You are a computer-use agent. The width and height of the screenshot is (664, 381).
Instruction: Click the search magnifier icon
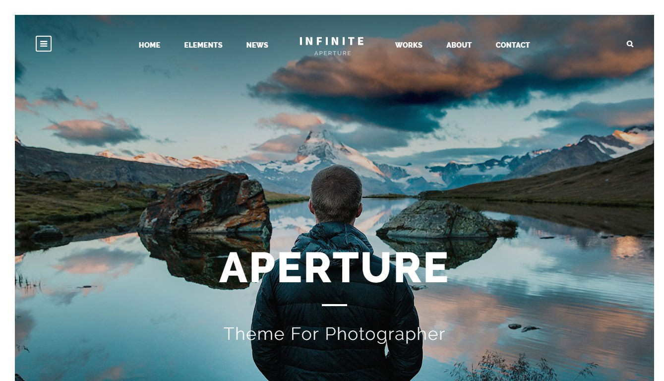pos(630,44)
